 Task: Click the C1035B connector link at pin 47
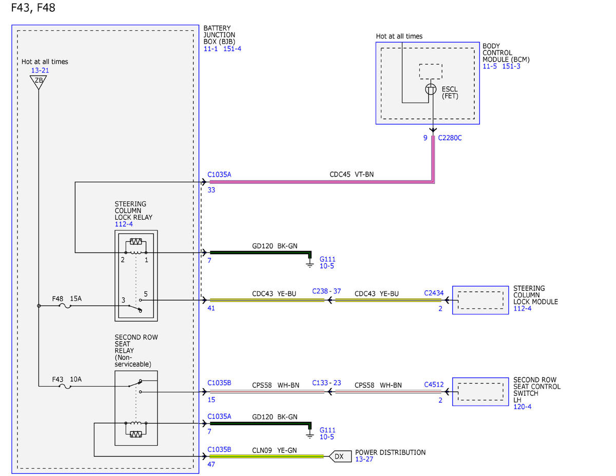(x=220, y=449)
